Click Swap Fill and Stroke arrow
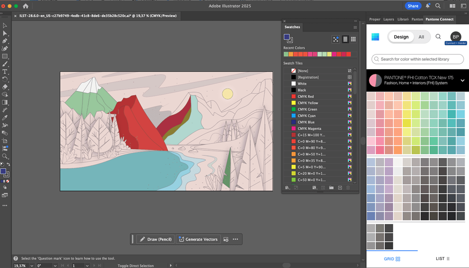This screenshot has height=268, width=469. coord(8,164)
